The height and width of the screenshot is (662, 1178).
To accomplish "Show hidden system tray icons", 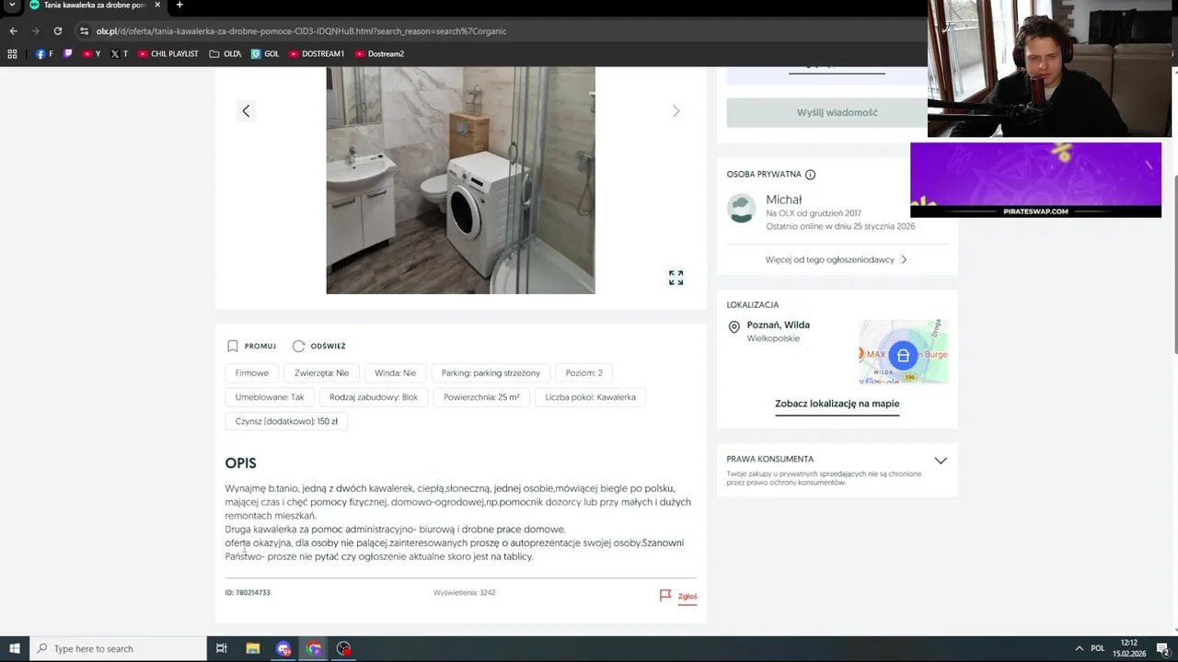I will point(1079,648).
